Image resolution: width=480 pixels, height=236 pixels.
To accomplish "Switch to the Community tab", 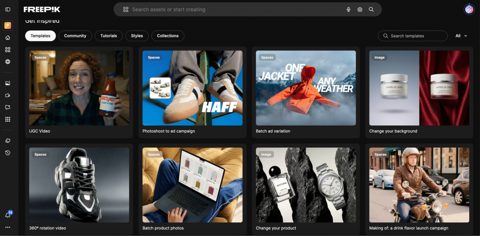I will click(75, 36).
